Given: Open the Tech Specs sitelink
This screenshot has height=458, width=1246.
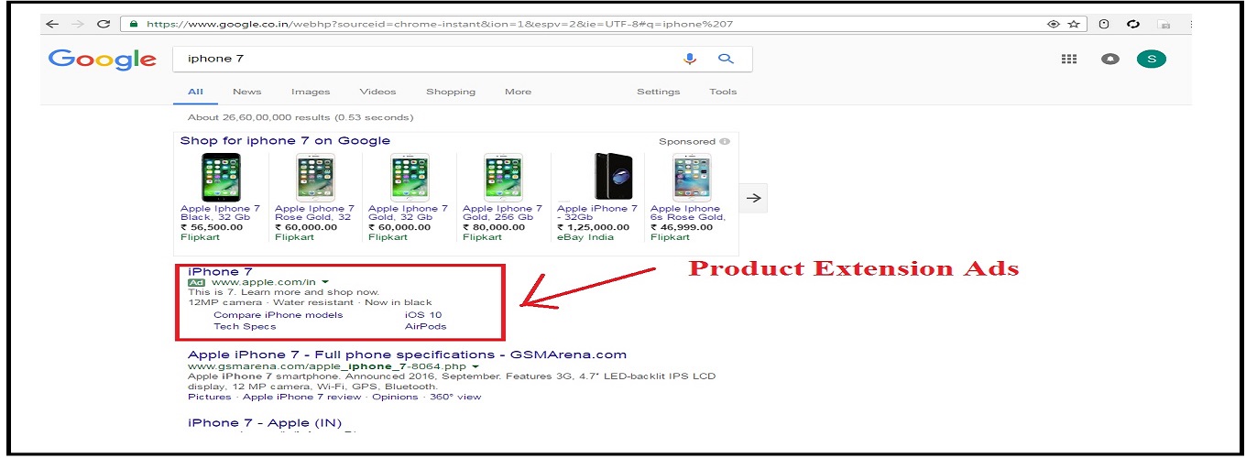Looking at the screenshot, I should pos(245,326).
